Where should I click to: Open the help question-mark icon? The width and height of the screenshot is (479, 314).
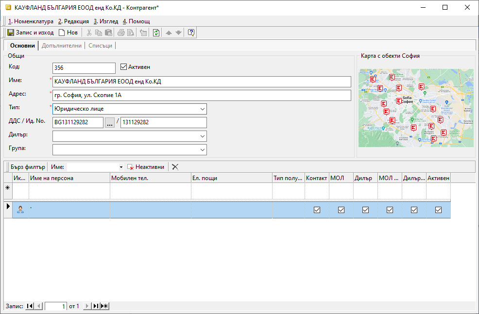(x=191, y=33)
